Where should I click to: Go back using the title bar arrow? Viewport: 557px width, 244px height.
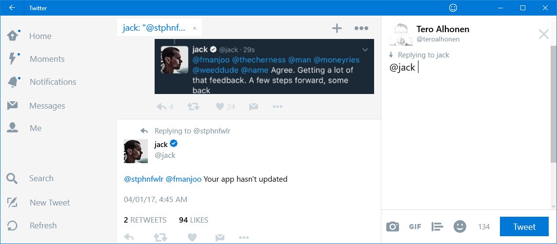pyautogui.click(x=12, y=8)
